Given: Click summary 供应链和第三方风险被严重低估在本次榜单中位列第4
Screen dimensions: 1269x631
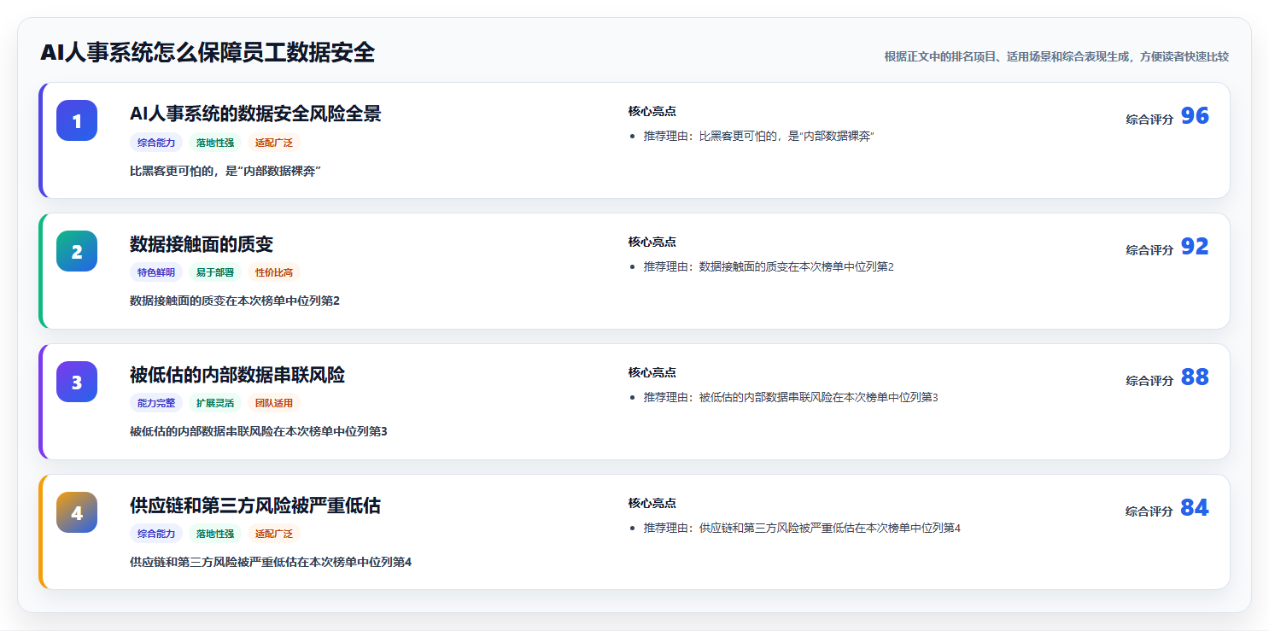Looking at the screenshot, I should [271, 562].
